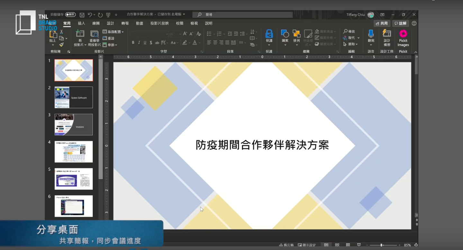This screenshot has width=463, height=250.
Task: Click the Comments (註解) button
Action: point(401,23)
